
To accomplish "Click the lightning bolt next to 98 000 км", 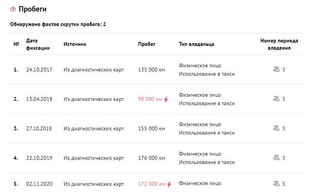I will pos(166,99).
